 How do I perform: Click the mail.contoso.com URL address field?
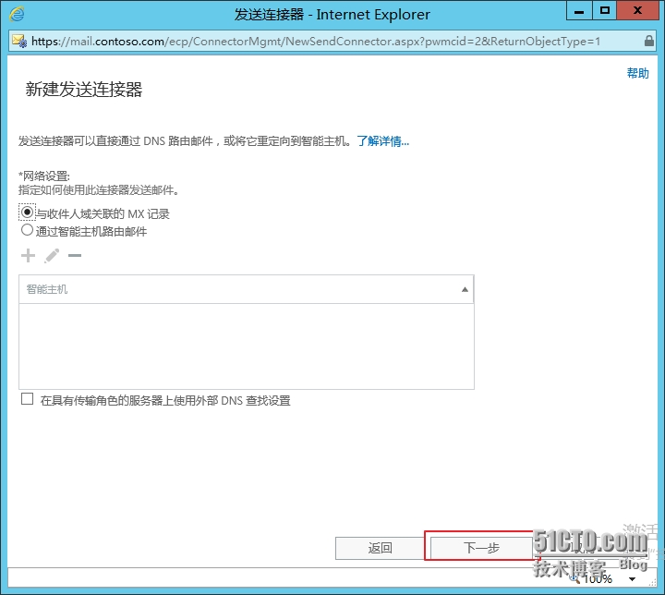pos(314,42)
